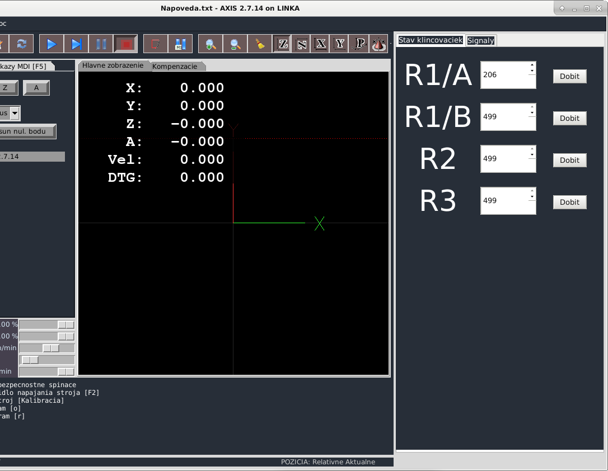
Task: Open the jog increment dropdown arrow
Action: click(x=15, y=113)
